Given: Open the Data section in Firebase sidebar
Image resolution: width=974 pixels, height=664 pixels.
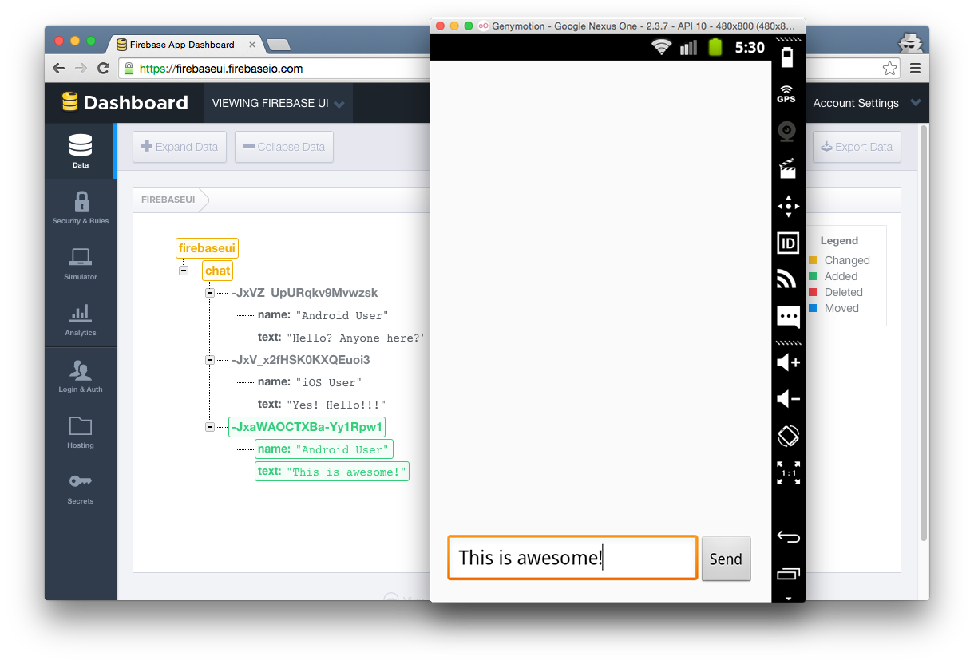Looking at the screenshot, I should point(81,151).
